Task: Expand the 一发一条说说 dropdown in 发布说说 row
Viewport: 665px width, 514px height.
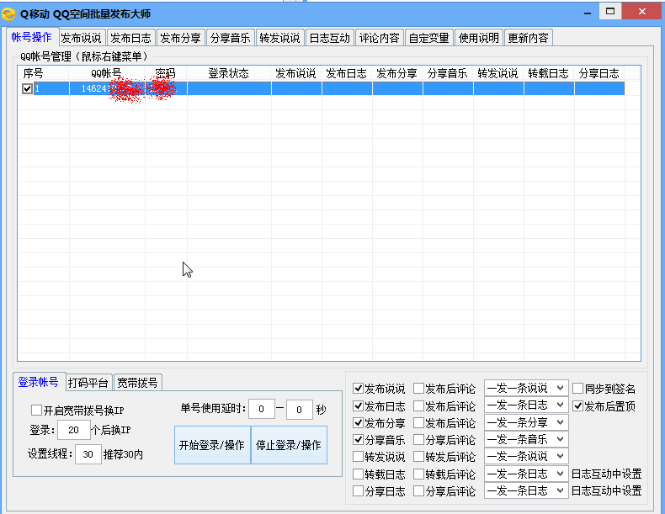Action: tap(526, 388)
